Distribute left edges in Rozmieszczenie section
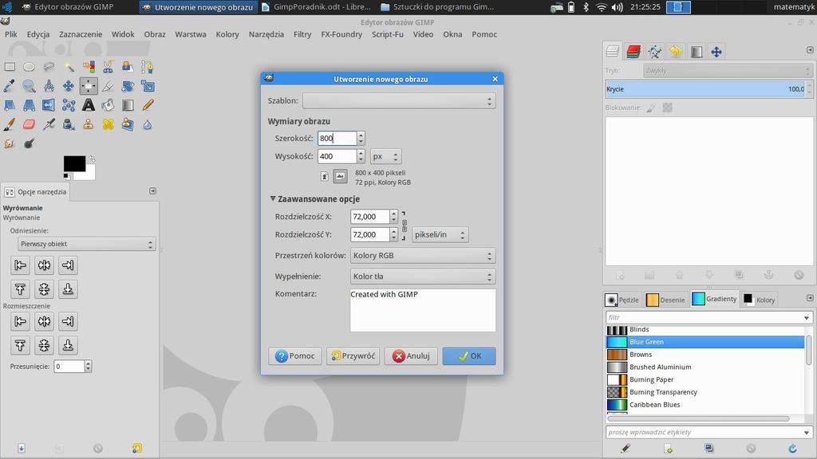Image resolution: width=817 pixels, height=459 pixels. [x=20, y=322]
